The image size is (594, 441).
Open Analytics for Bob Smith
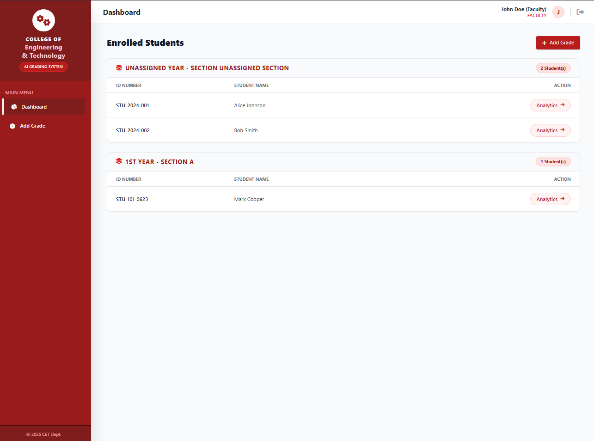tap(550, 130)
